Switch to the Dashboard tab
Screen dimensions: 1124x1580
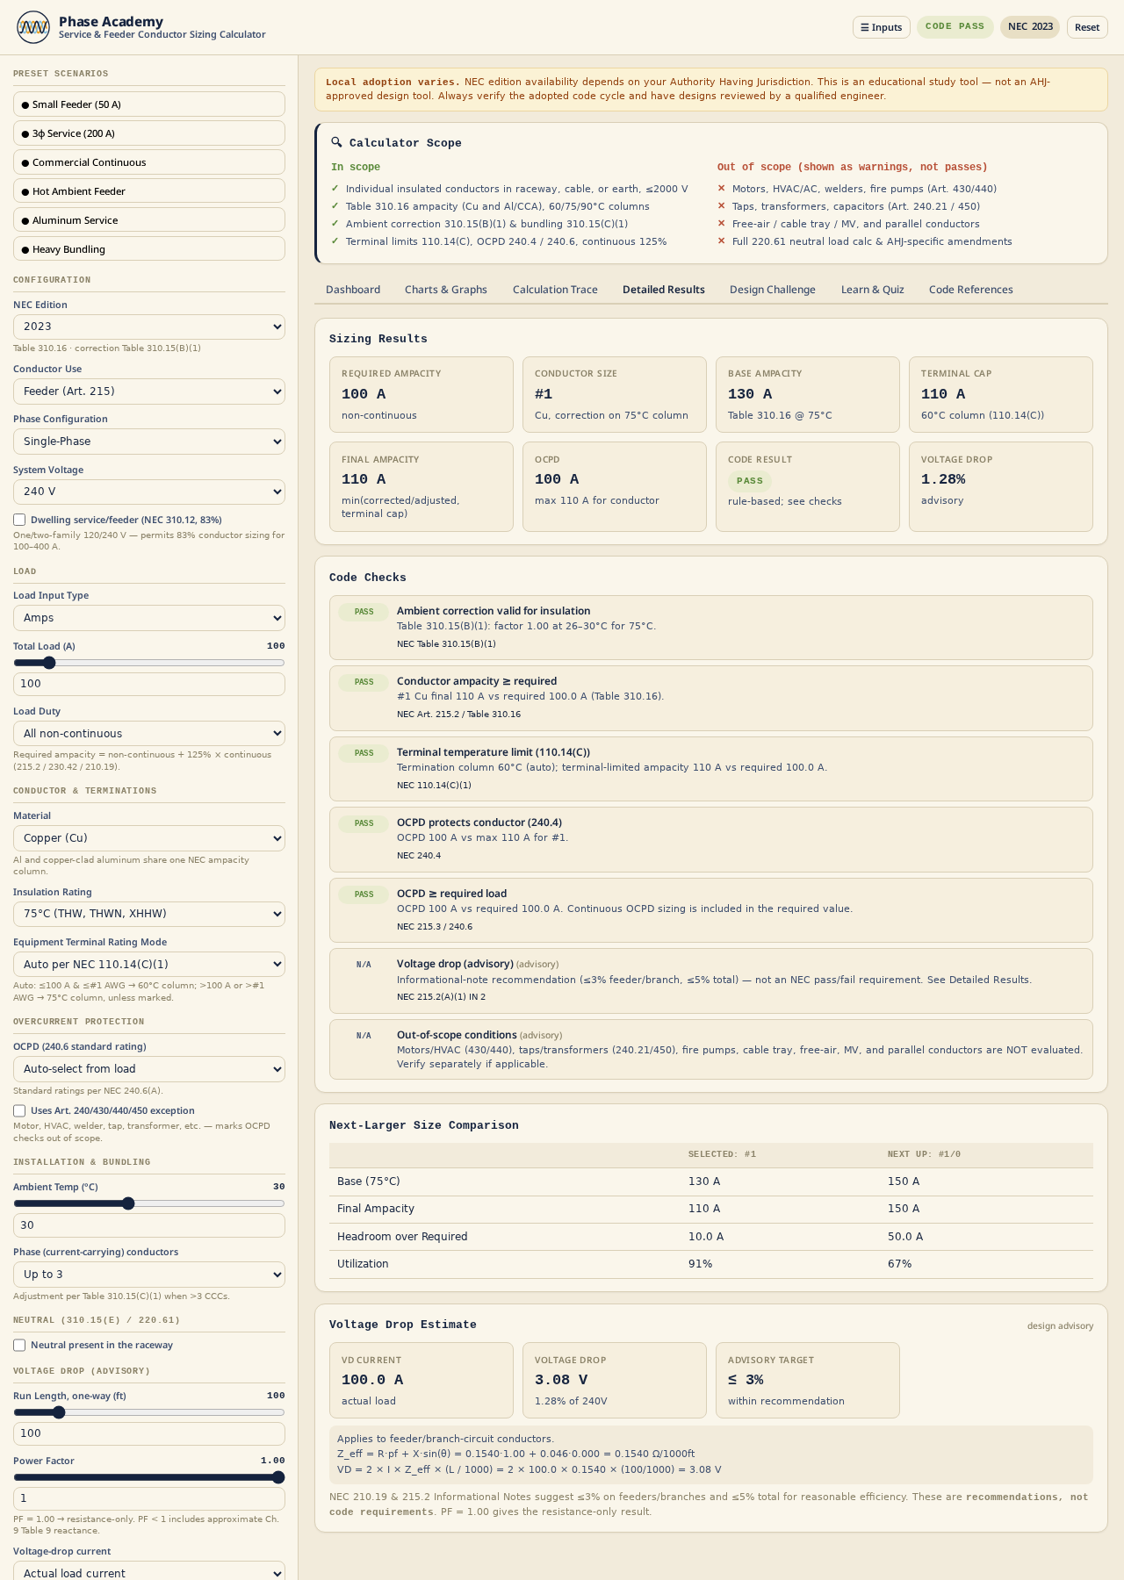pyautogui.click(x=353, y=290)
